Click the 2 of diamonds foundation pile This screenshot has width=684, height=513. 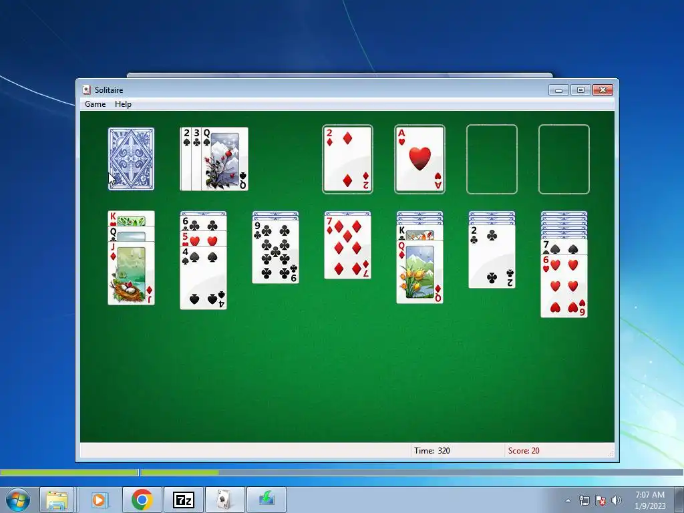(x=347, y=159)
